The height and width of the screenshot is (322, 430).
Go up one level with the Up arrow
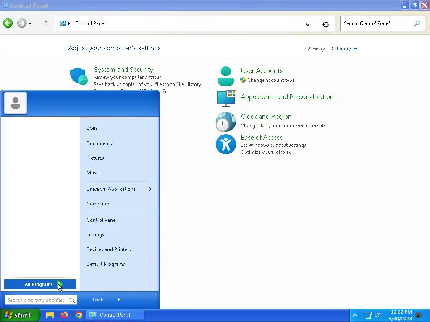pyautogui.click(x=46, y=23)
